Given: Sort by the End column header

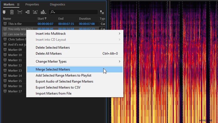Looking at the screenshot, I should pyautogui.click(x=61, y=19).
